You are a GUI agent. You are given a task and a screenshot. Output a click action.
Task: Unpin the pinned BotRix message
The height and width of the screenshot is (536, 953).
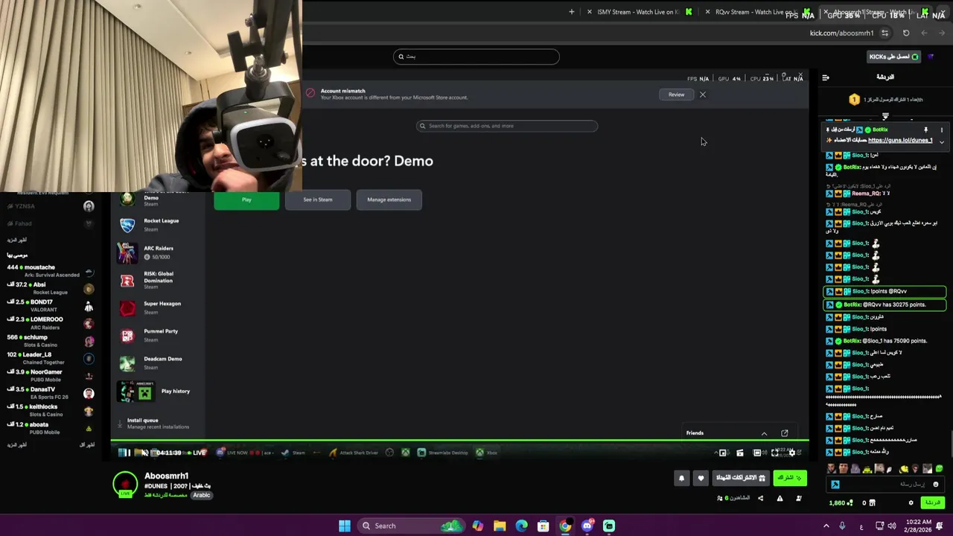(926, 130)
